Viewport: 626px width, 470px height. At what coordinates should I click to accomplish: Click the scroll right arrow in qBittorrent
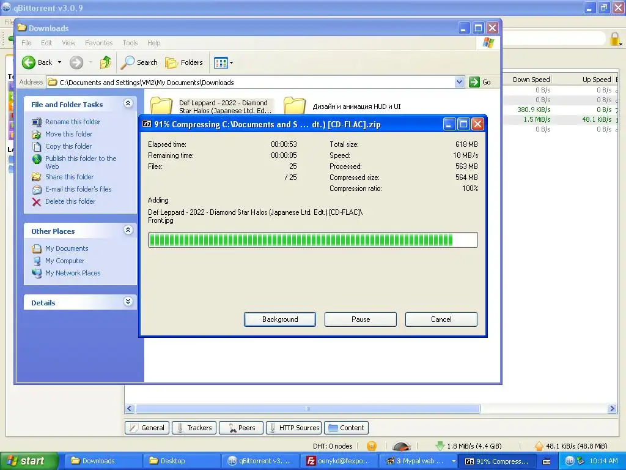point(612,408)
